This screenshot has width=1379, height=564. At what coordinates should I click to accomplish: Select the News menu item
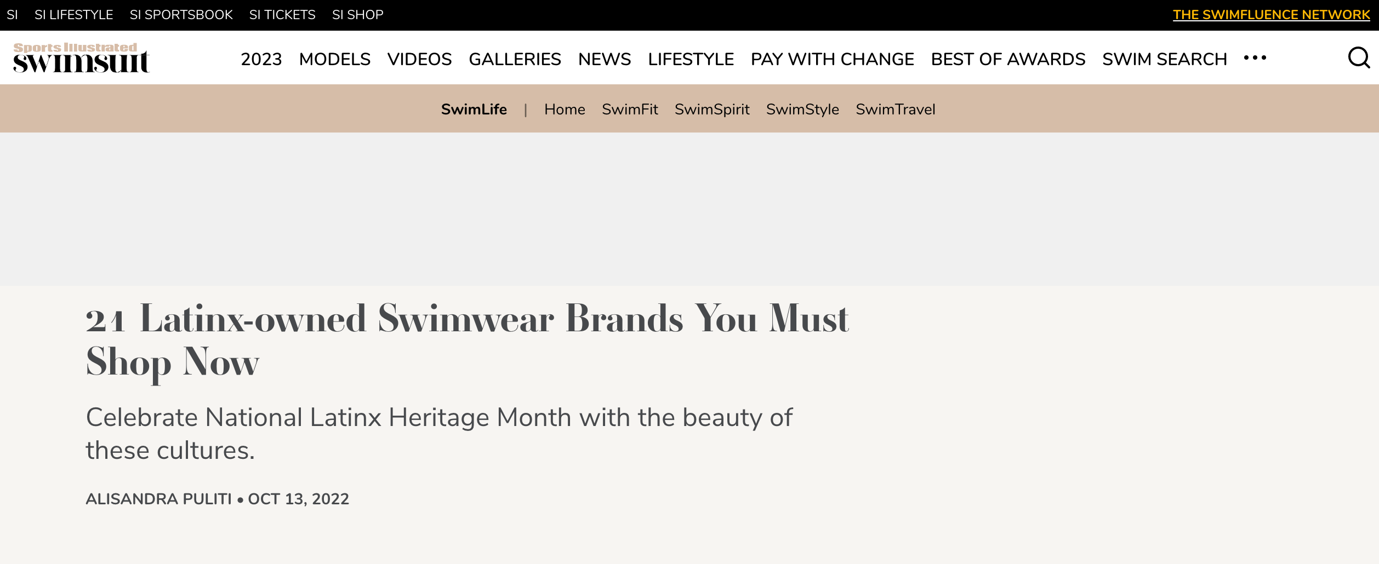[605, 59]
